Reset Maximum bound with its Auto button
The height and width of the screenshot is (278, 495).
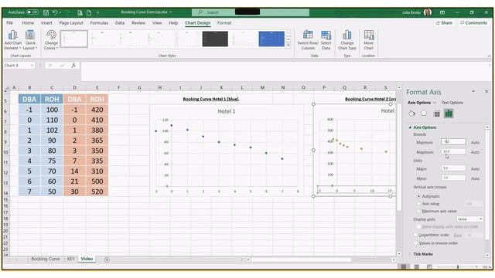tap(475, 152)
